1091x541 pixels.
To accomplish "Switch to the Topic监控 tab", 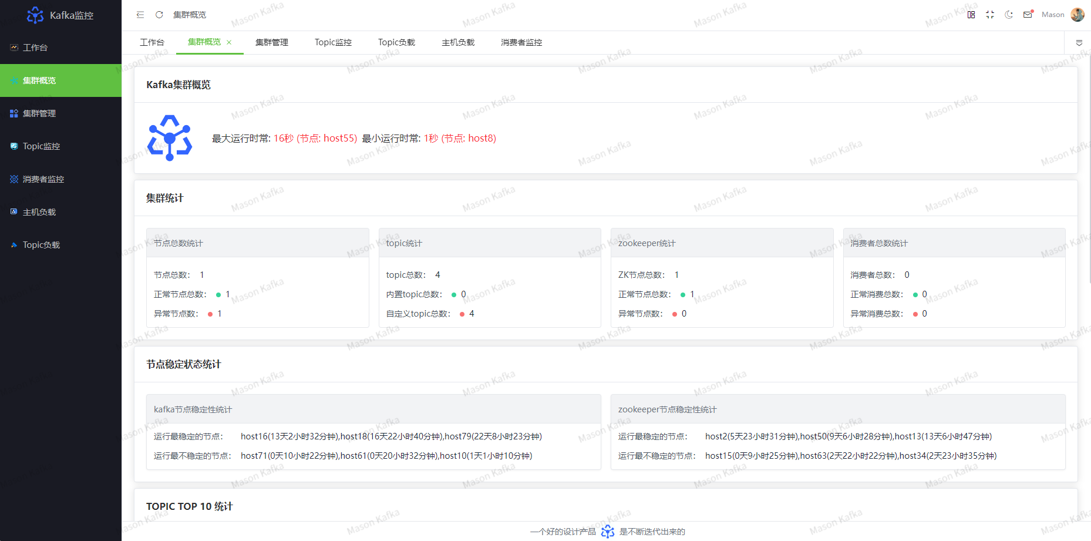I will [333, 42].
